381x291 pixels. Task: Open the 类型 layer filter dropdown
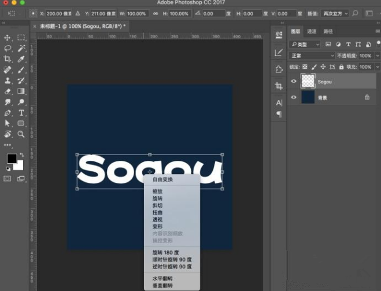[x=305, y=44]
